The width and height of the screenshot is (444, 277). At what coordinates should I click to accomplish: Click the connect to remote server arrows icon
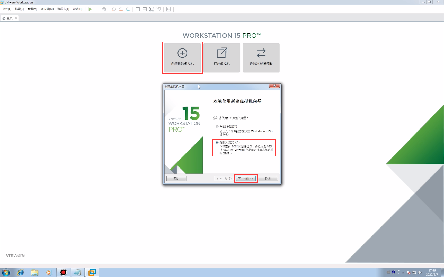pos(261,53)
